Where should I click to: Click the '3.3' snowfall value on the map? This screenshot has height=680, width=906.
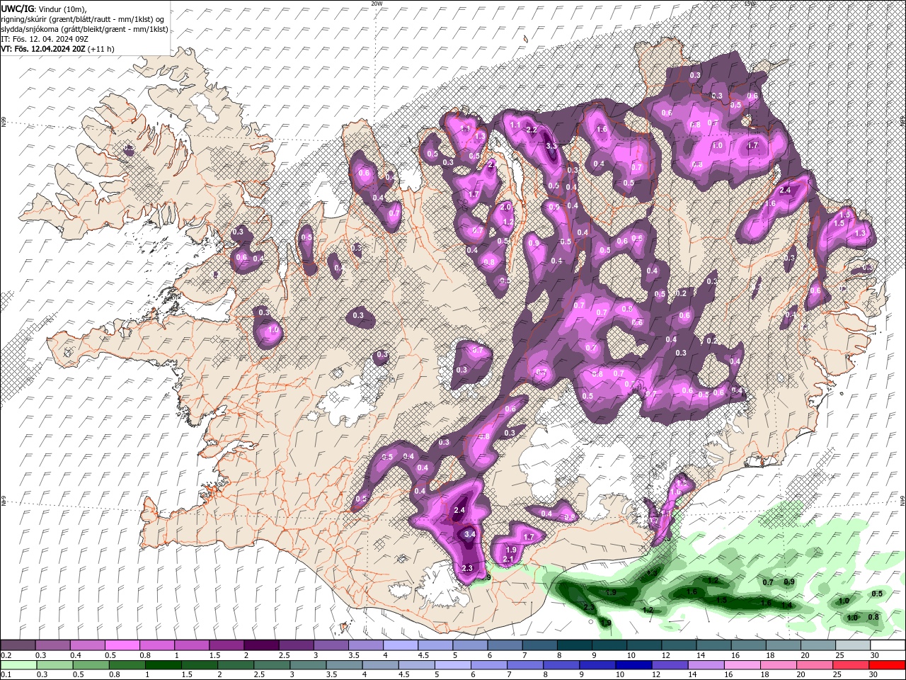552,146
